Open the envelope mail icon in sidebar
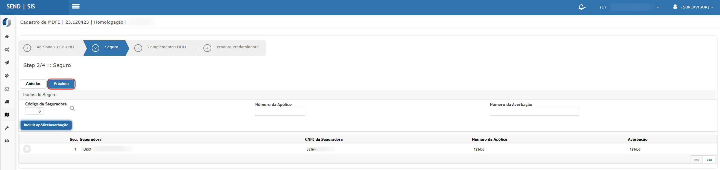The width and height of the screenshot is (720, 170). (7, 89)
